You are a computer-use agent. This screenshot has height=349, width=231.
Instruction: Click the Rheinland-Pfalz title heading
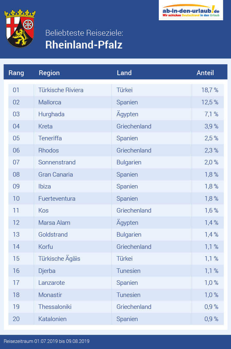click(84, 45)
